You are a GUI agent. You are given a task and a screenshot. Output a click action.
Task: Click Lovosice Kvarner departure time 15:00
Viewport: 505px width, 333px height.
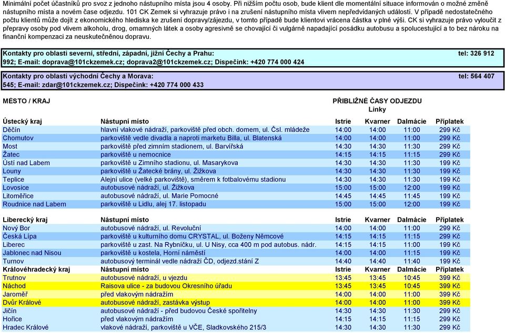pyautogui.click(x=378, y=188)
